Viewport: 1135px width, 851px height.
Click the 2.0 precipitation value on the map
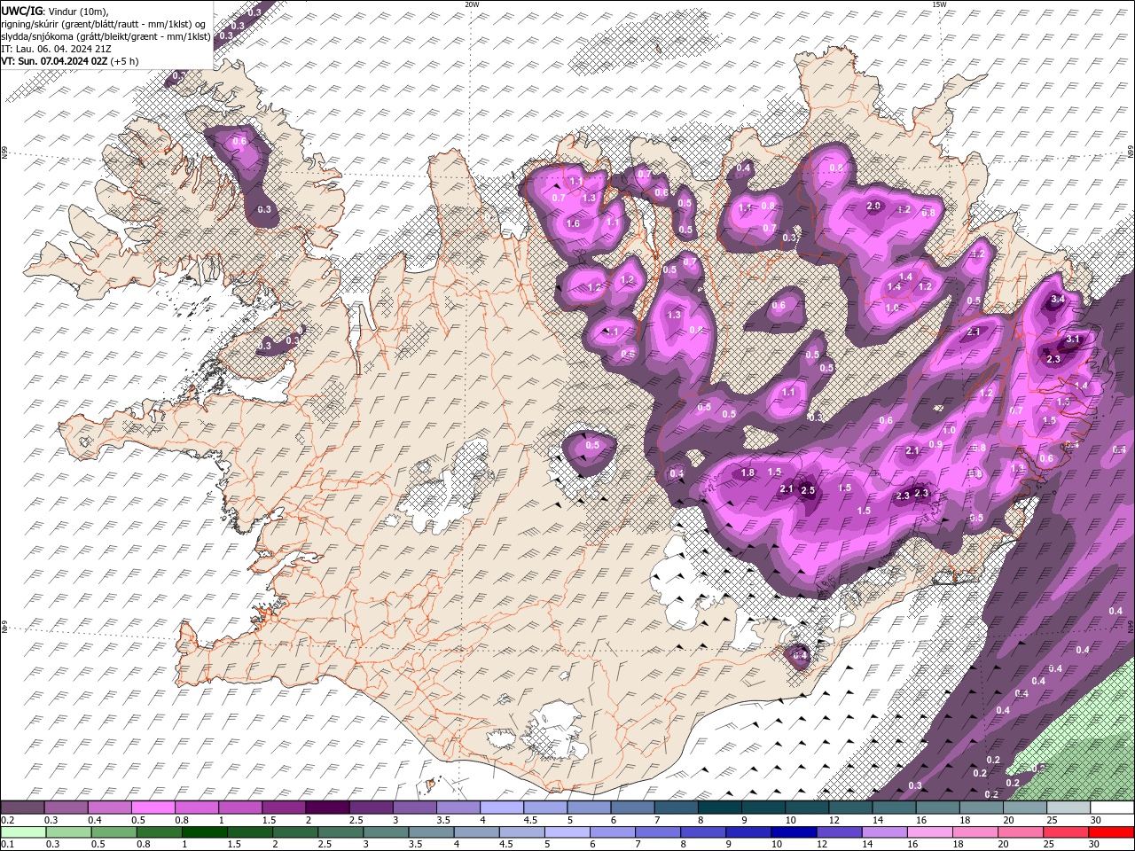(873, 207)
